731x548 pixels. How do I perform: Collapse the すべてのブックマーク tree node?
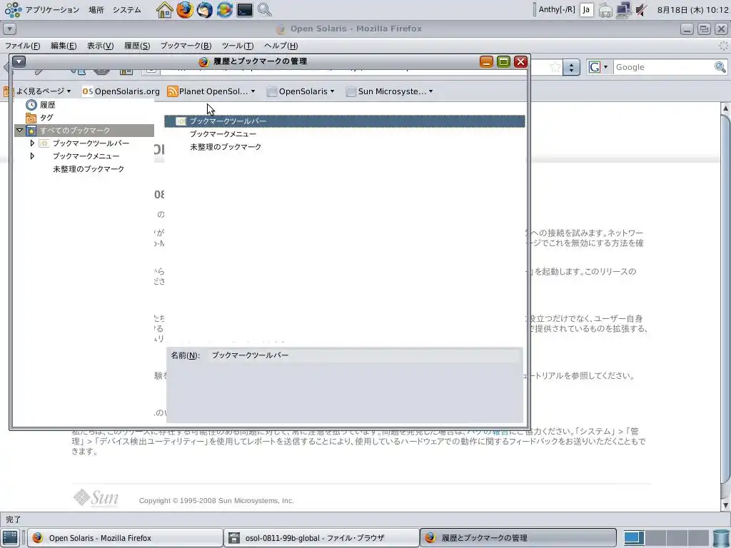pyautogui.click(x=19, y=131)
